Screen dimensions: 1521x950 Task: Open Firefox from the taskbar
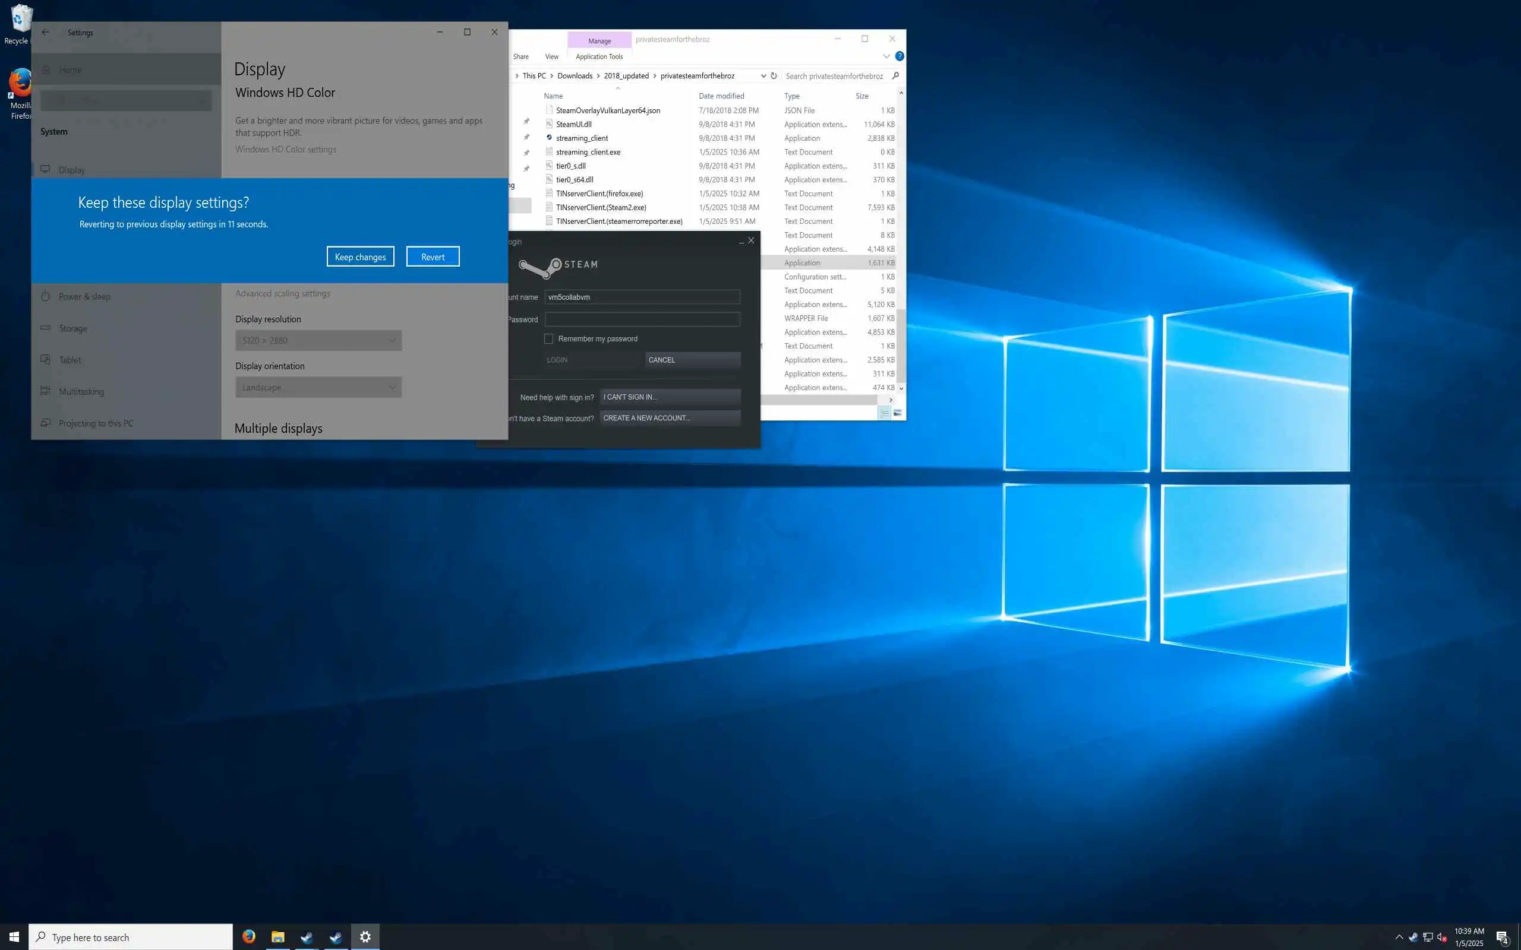pos(249,937)
